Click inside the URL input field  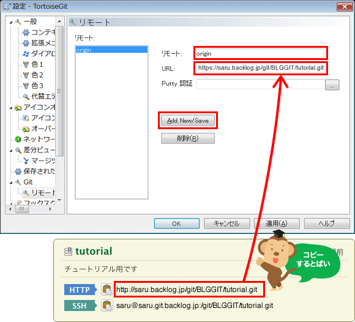tap(261, 68)
